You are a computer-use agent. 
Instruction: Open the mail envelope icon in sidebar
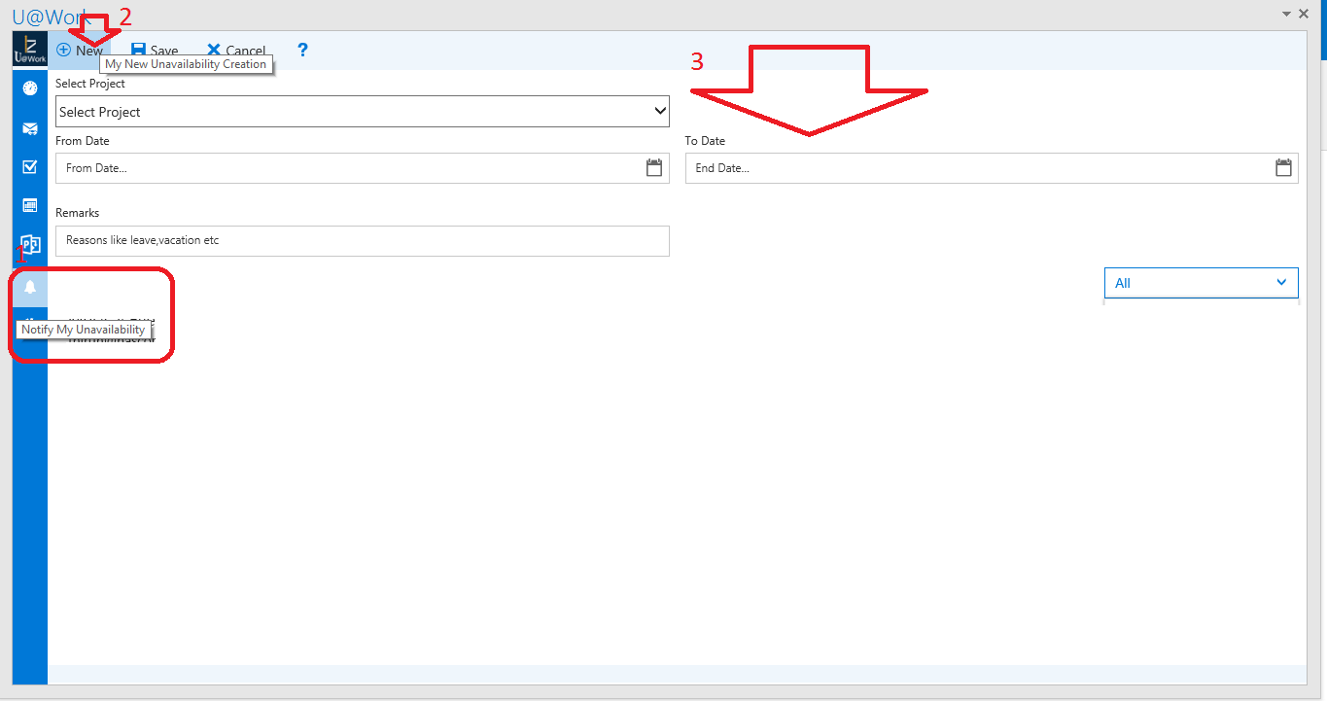30,128
